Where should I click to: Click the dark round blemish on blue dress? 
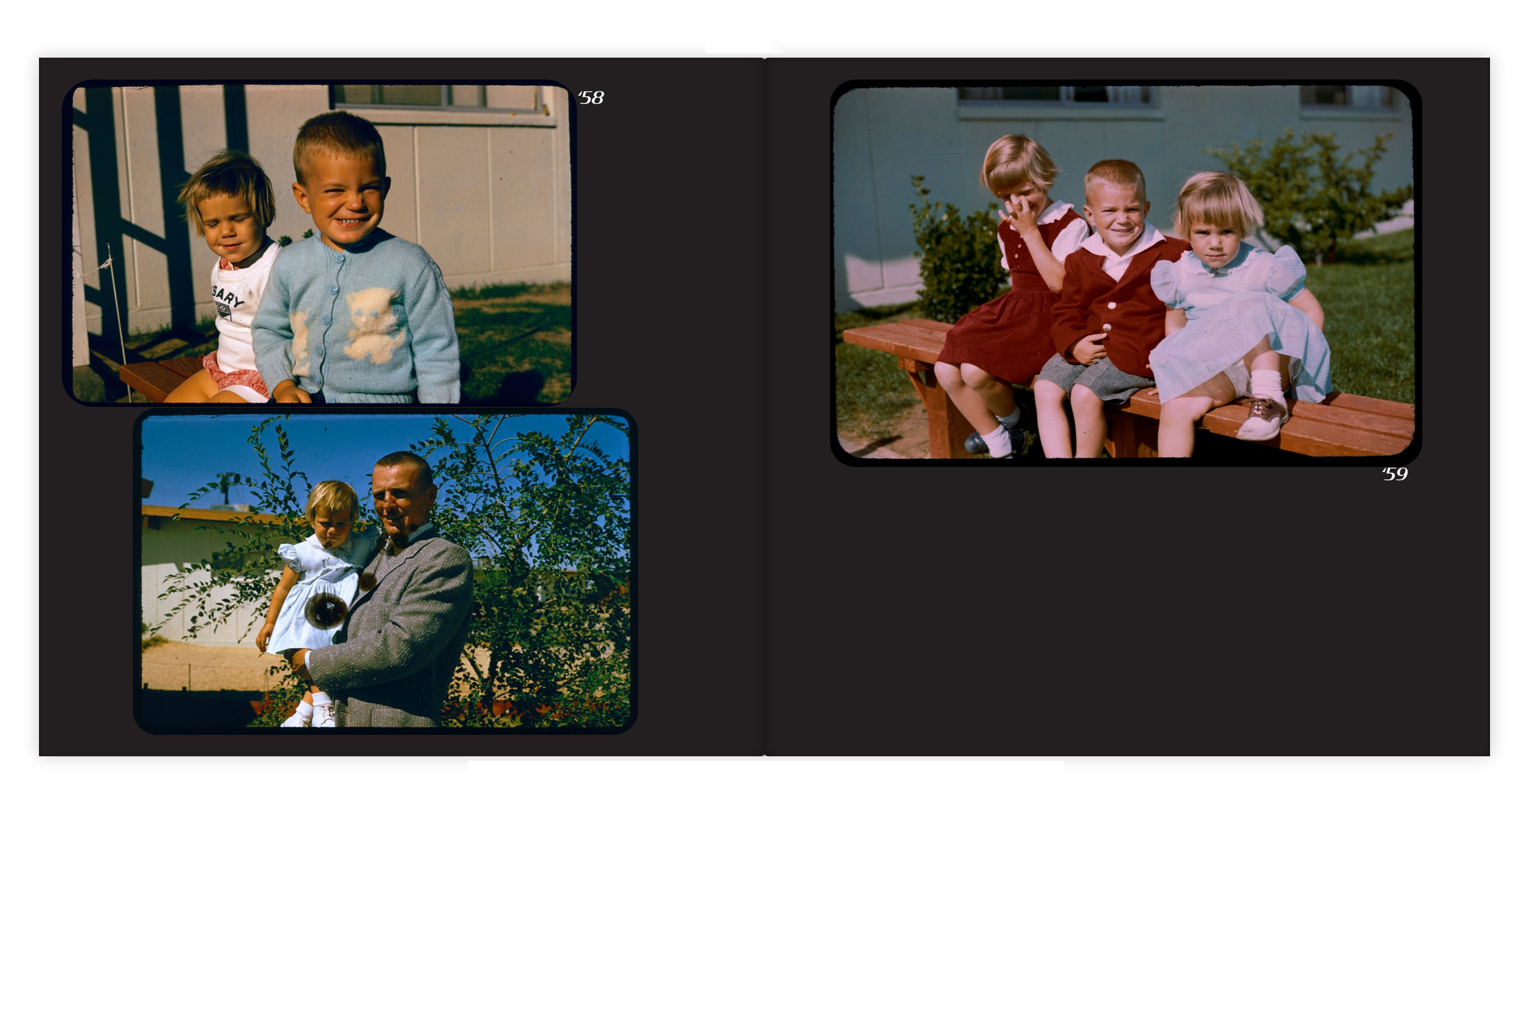click(325, 611)
